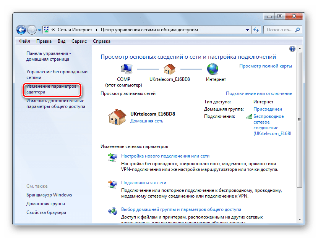318x238 pixels.
Task: Click Подключение или отключение link
Action: [x=259, y=93]
